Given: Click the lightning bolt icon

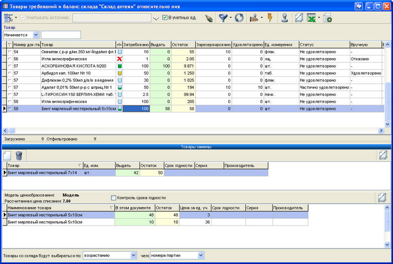Looking at the screenshot, I should (x=270, y=18).
